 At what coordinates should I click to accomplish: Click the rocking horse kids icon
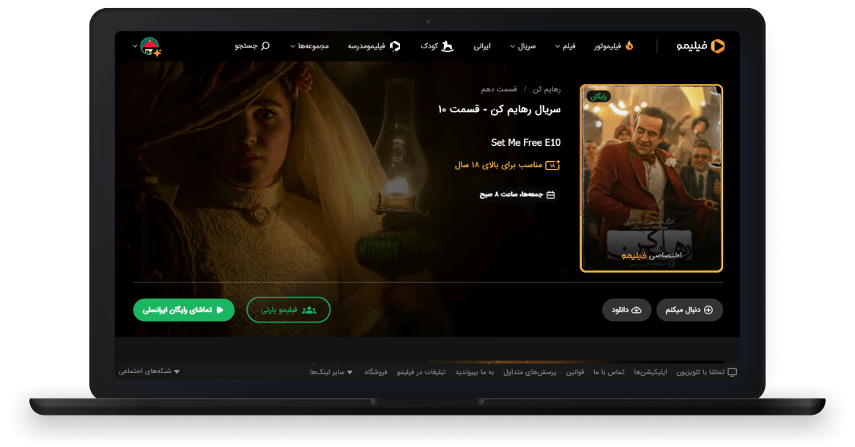[447, 46]
